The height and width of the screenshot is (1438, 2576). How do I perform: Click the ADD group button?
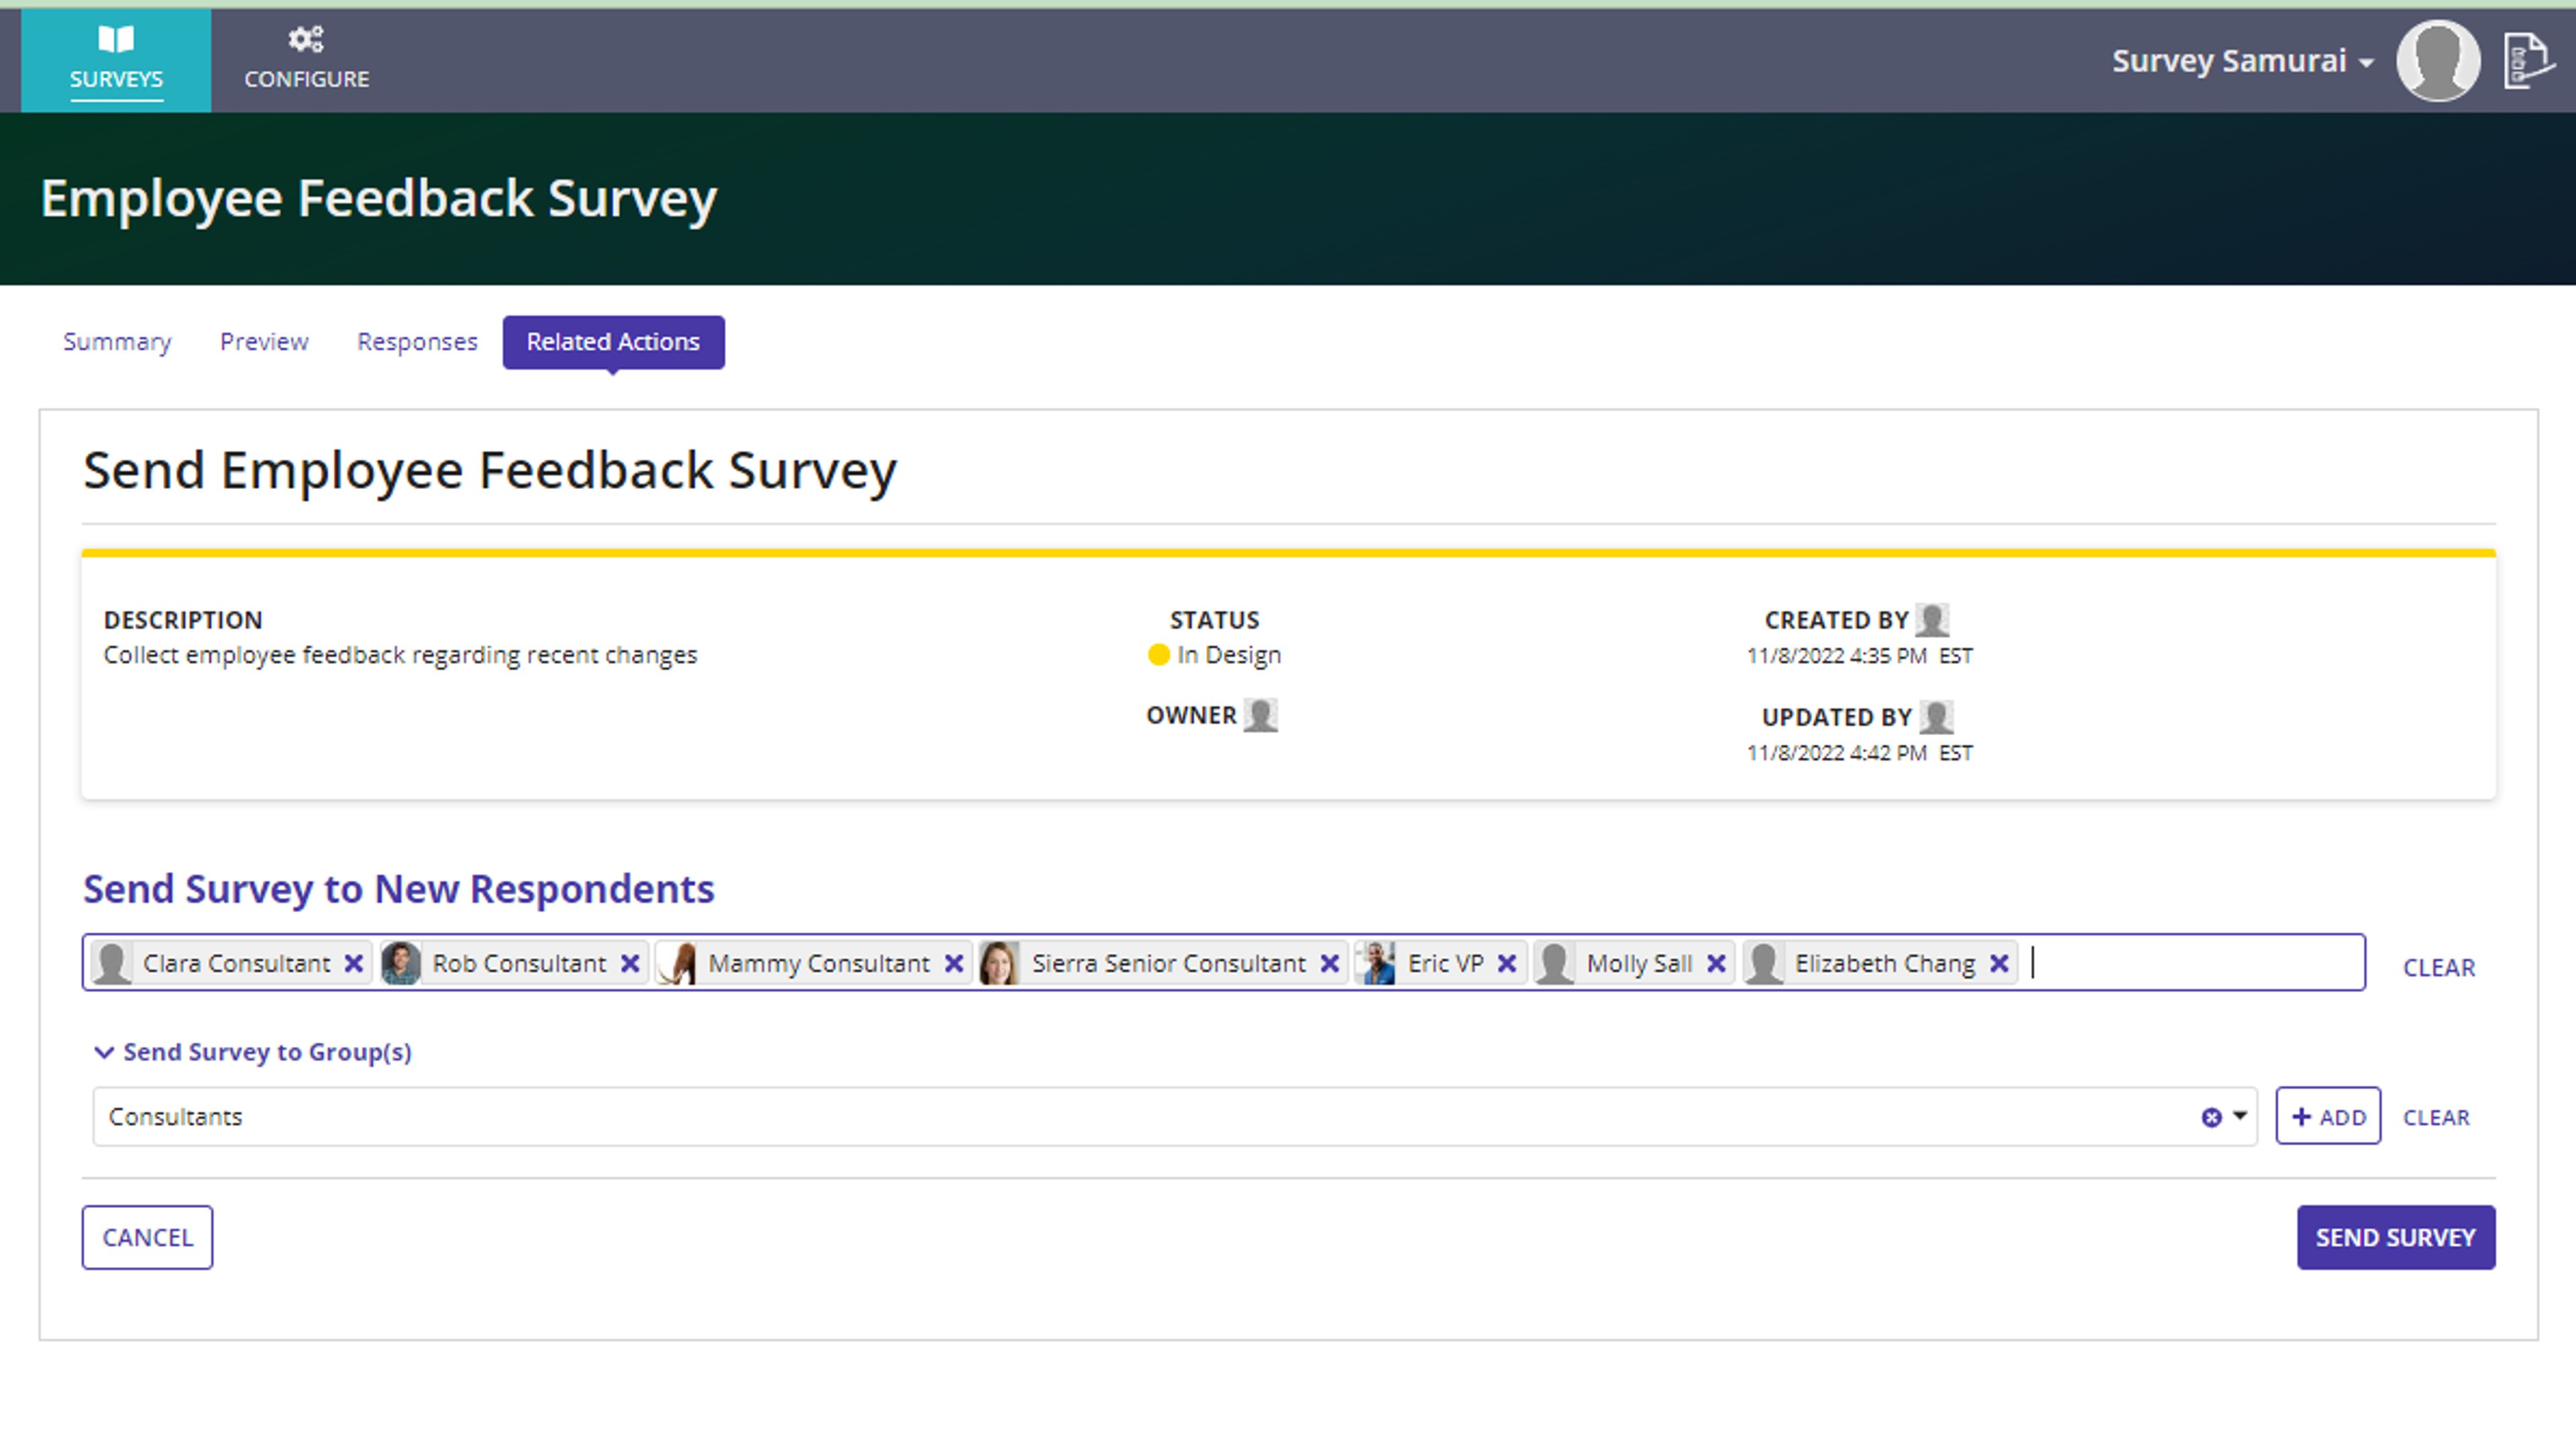tap(2328, 1116)
